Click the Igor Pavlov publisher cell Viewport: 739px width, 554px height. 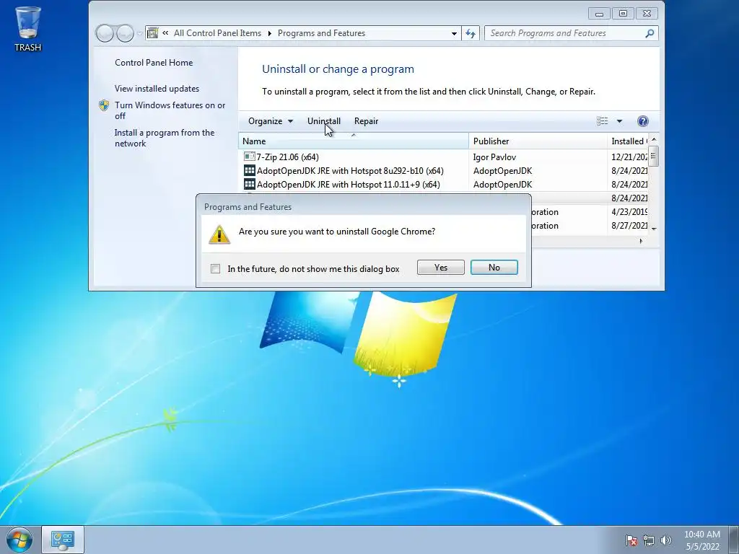coord(494,157)
